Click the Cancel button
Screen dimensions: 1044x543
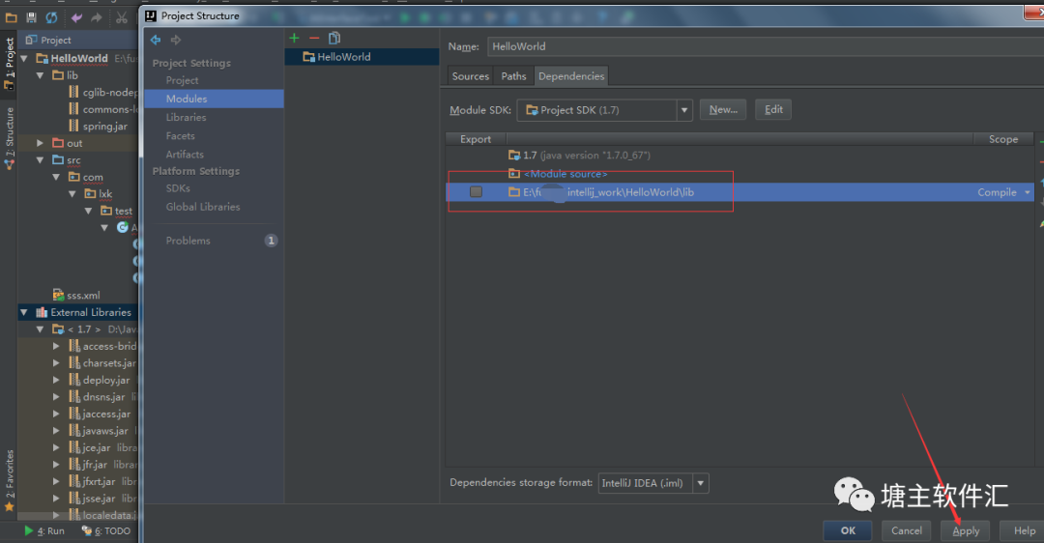pos(906,531)
